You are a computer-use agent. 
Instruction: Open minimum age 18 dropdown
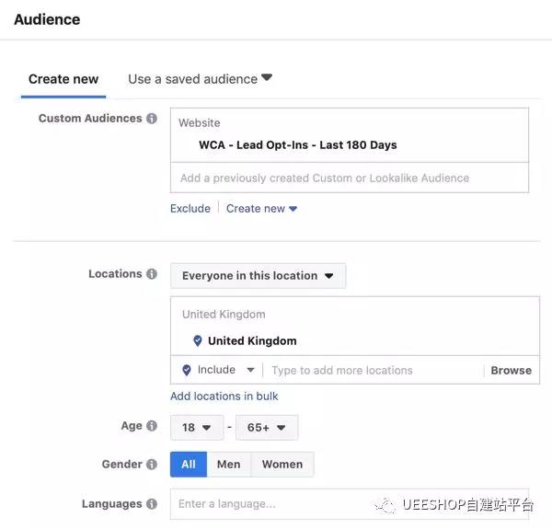[197, 428]
